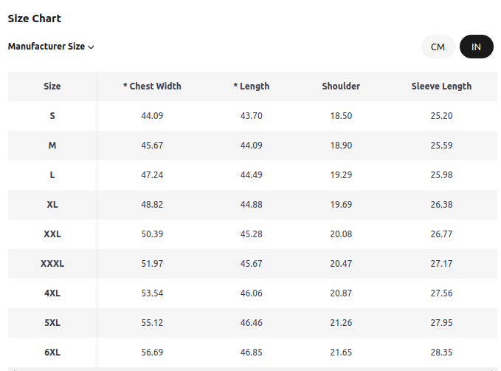This screenshot has width=501, height=371.
Task: Click chest width value 47.24 for L
Action: tap(152, 174)
